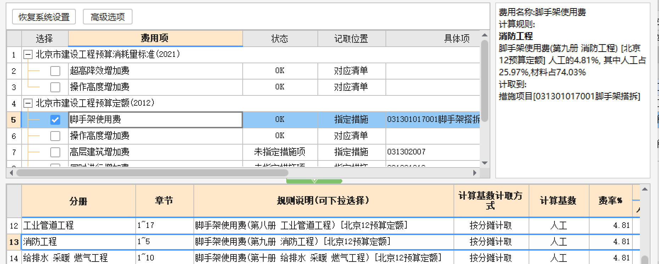The width and height of the screenshot is (659, 264).
Task: Open the 脚手架使用费(第九册 消防工程) rule dropdown cell
Action: point(323,242)
